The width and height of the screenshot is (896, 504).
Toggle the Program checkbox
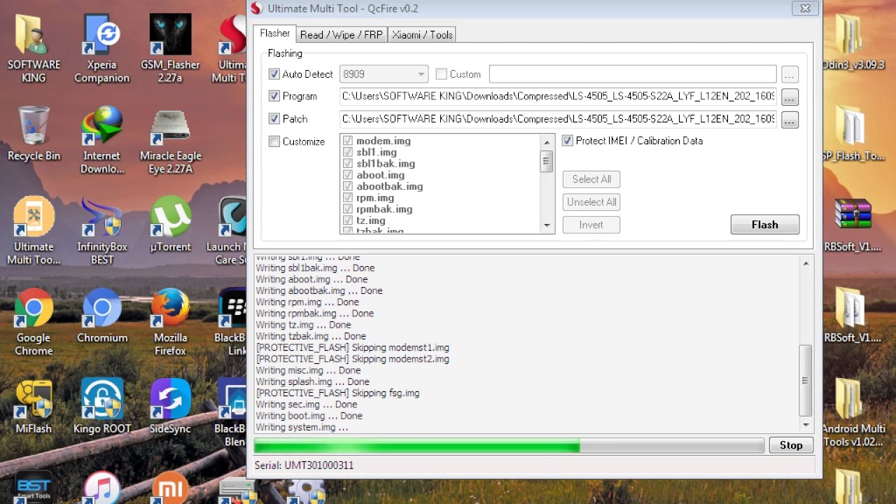tap(274, 97)
